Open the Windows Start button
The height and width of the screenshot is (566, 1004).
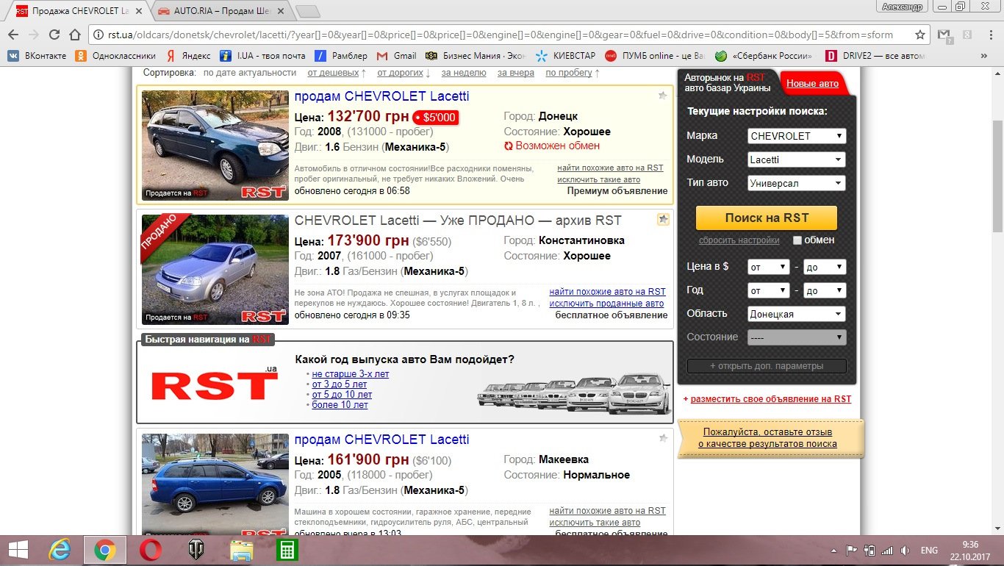(18, 550)
